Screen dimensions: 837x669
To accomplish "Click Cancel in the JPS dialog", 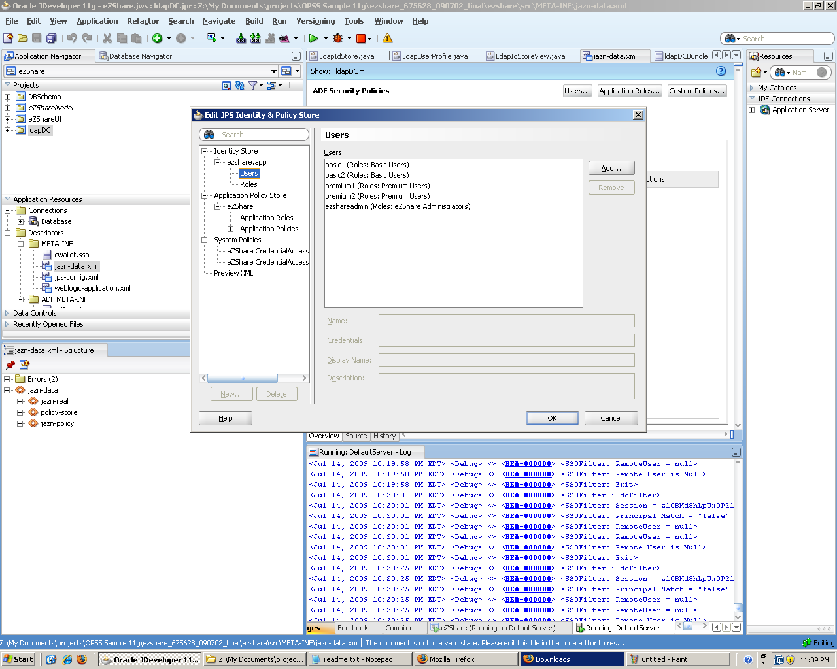I will (x=611, y=418).
